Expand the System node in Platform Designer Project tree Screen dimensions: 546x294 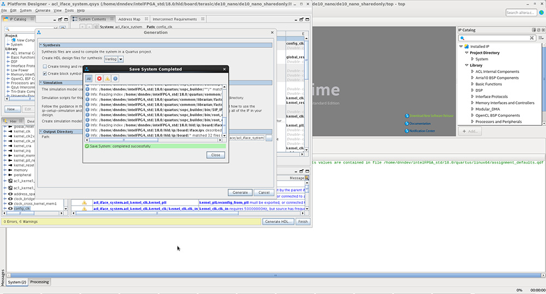coord(8,45)
